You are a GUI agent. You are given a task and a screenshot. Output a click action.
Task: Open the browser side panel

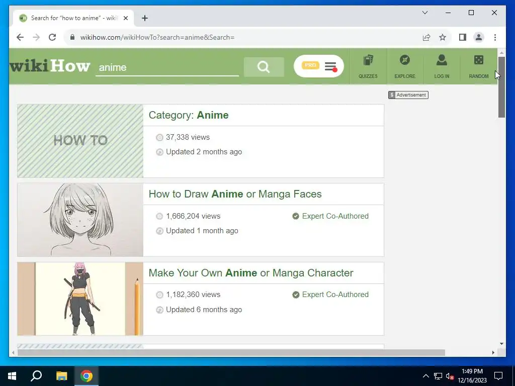tap(463, 37)
